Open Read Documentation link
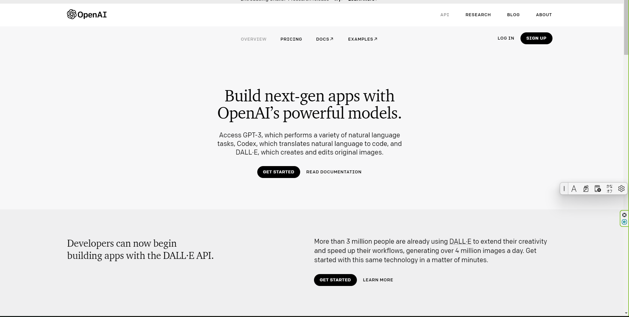Screen dimensions: 629x317 [333, 172]
